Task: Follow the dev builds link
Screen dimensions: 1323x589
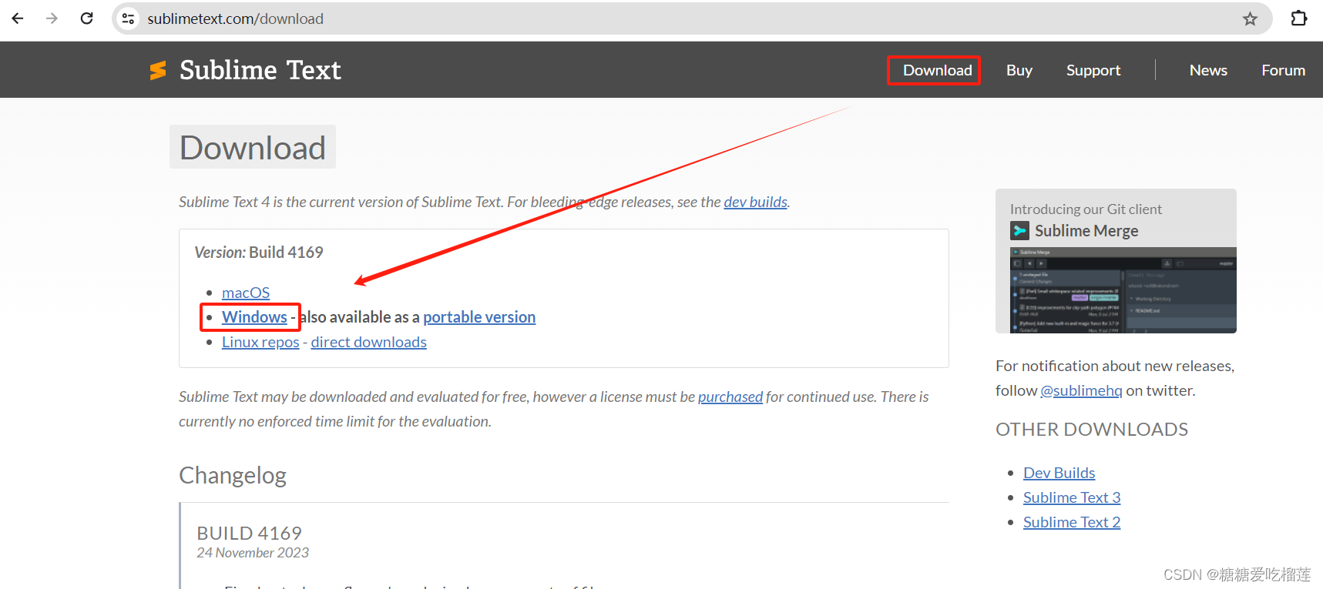Action: pos(755,202)
